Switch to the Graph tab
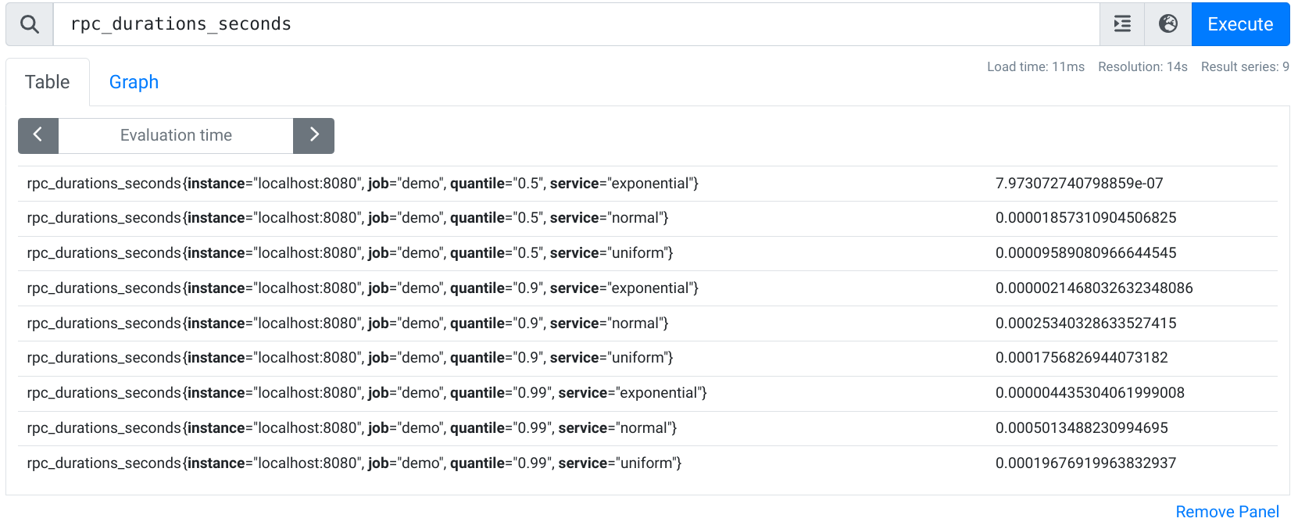 click(x=133, y=81)
